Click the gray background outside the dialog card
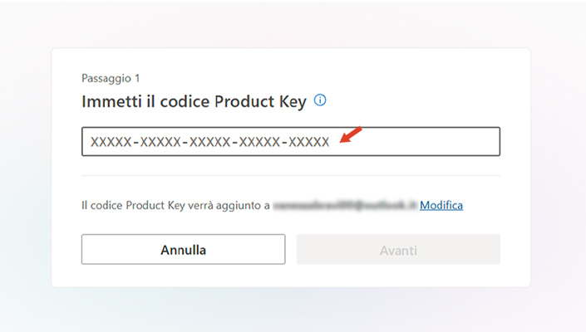This screenshot has height=332, width=586. [25, 166]
